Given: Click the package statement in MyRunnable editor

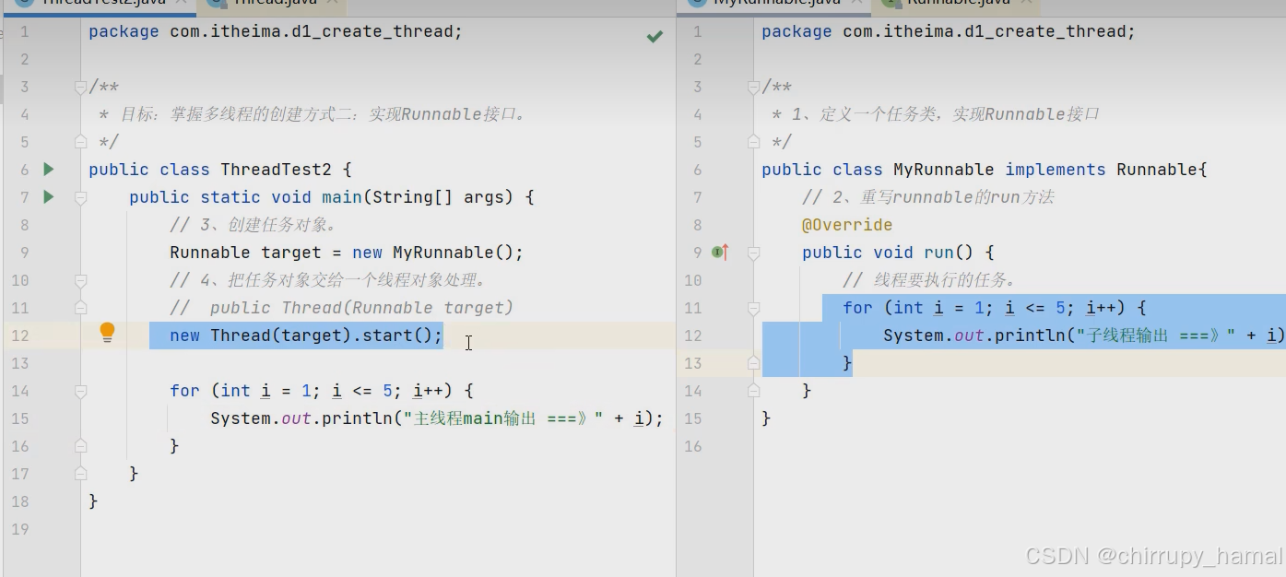Looking at the screenshot, I should 949,31.
